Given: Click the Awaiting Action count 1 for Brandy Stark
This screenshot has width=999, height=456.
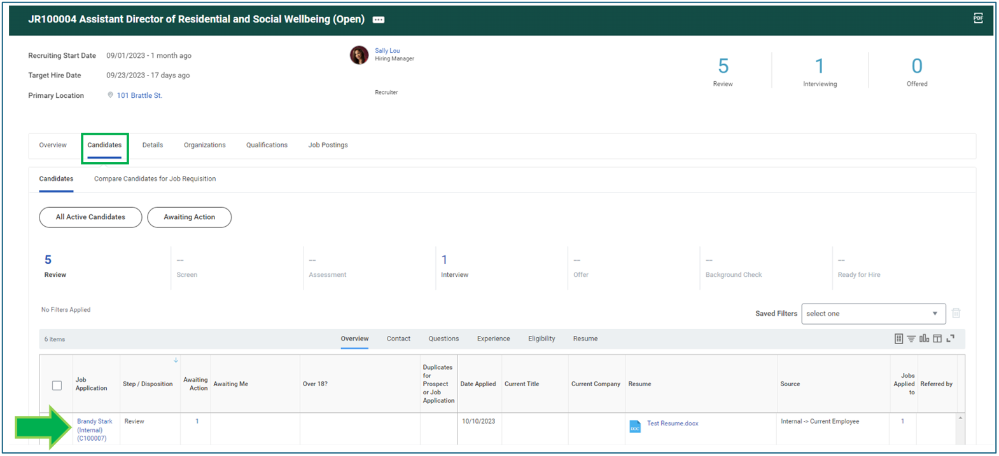Looking at the screenshot, I should click(197, 422).
